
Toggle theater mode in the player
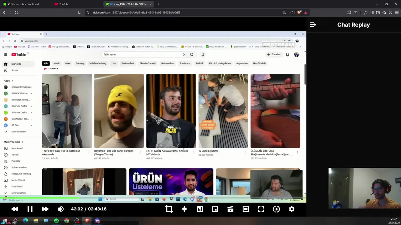pyautogui.click(x=246, y=209)
